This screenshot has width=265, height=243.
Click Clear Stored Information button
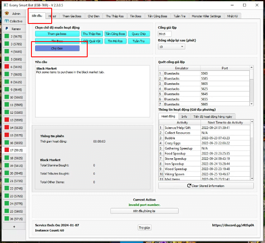pos(206,186)
